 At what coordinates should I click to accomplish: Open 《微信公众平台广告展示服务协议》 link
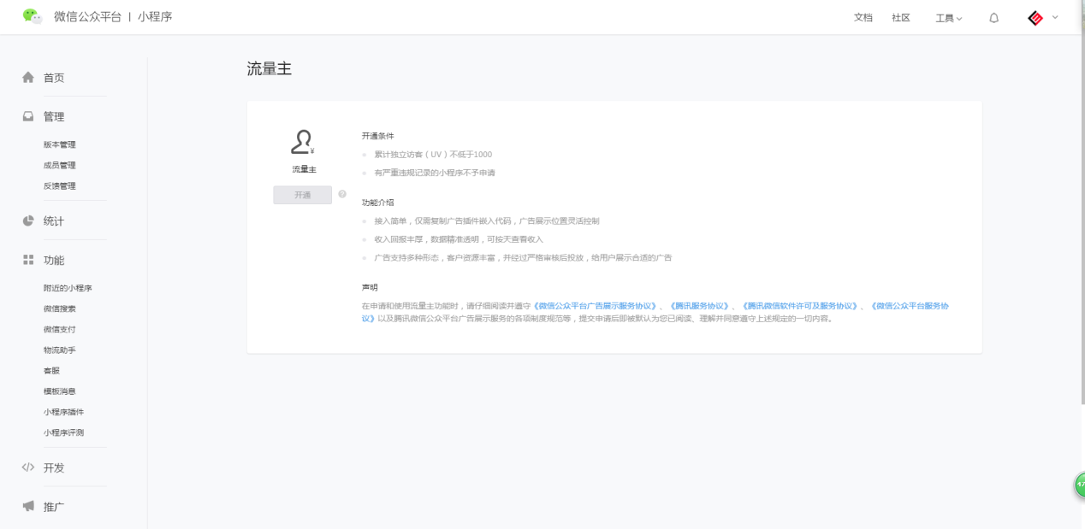tap(596, 306)
